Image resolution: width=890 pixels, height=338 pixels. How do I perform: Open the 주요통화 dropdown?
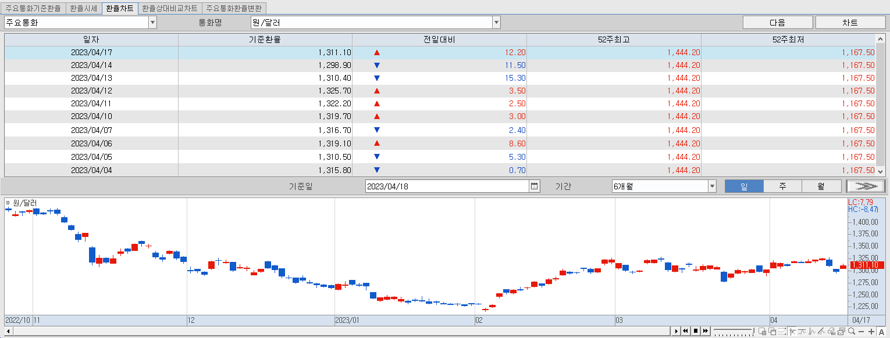point(152,23)
